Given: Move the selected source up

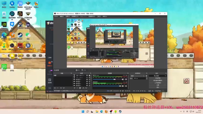Looking at the screenshot, I should click(x=83, y=88).
